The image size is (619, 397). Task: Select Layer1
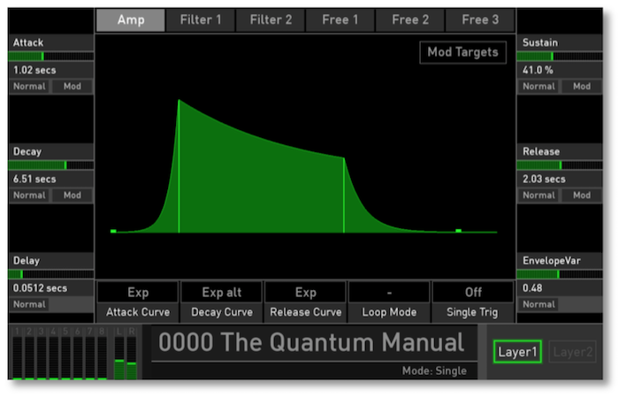click(x=517, y=352)
